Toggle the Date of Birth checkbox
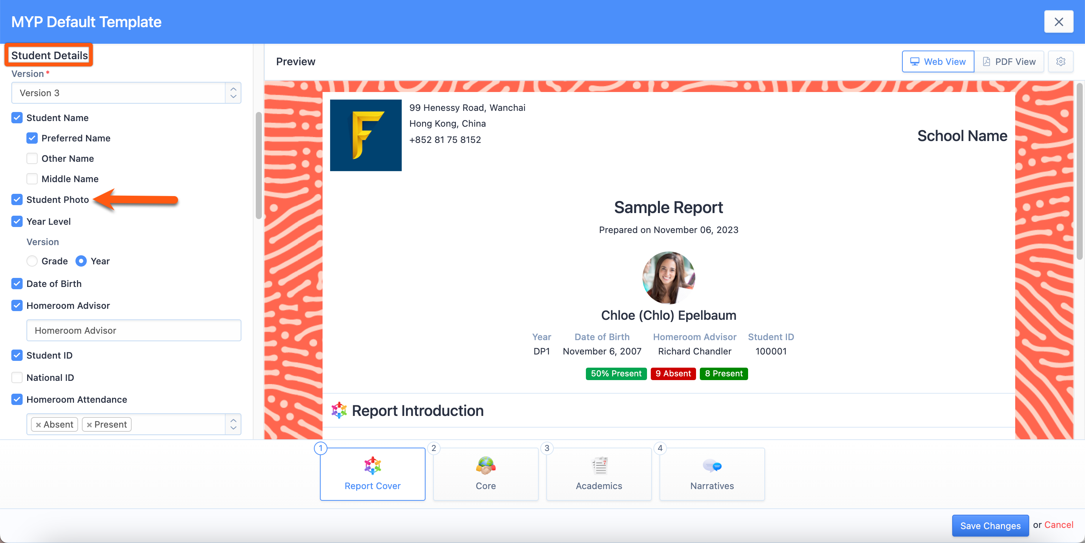 (x=17, y=283)
